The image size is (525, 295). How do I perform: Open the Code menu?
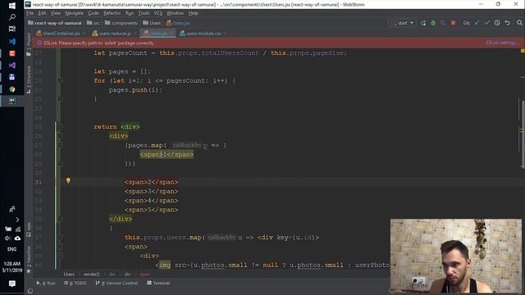(94, 13)
